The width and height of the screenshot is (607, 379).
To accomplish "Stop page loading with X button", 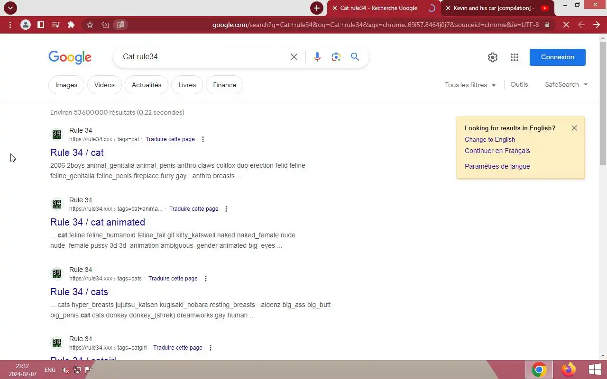I will pos(566,25).
